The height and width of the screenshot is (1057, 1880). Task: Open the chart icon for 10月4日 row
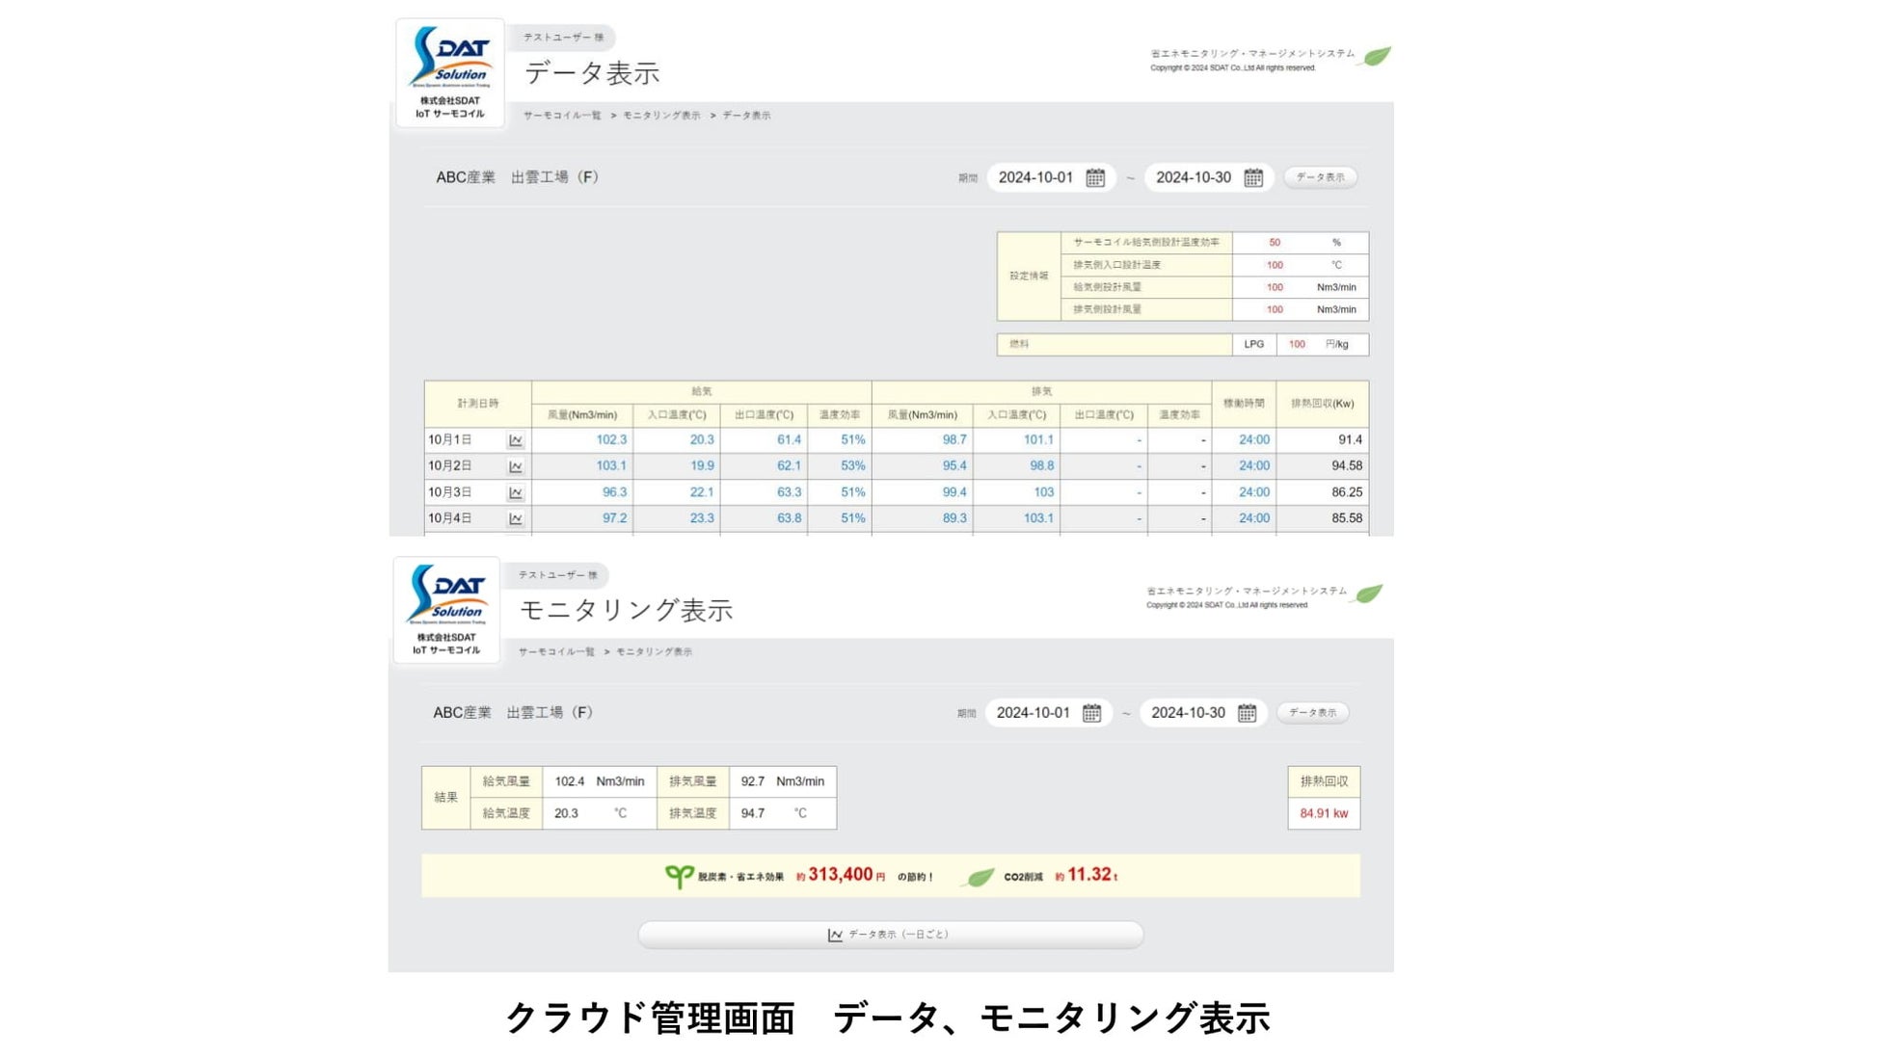click(516, 518)
